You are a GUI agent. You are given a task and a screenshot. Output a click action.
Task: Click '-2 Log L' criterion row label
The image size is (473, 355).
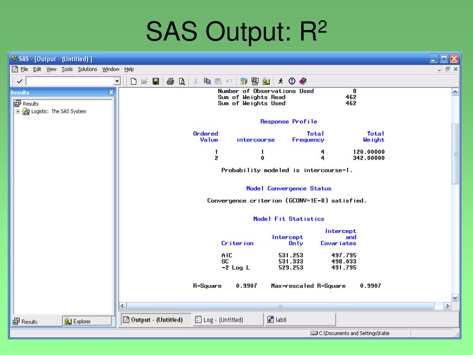point(236,268)
